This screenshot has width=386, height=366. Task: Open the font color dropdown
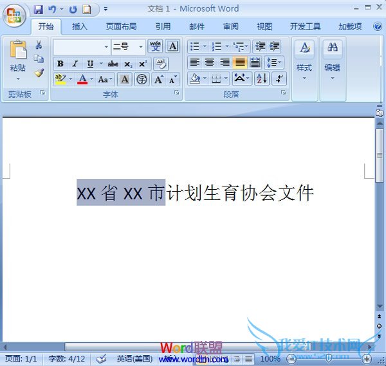[91, 79]
